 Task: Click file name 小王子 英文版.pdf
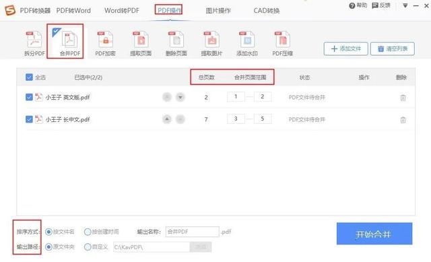tap(67, 97)
